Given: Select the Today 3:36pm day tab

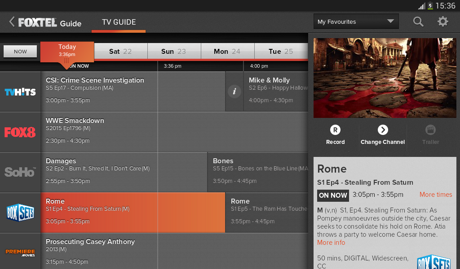Looking at the screenshot, I should pos(67,52).
